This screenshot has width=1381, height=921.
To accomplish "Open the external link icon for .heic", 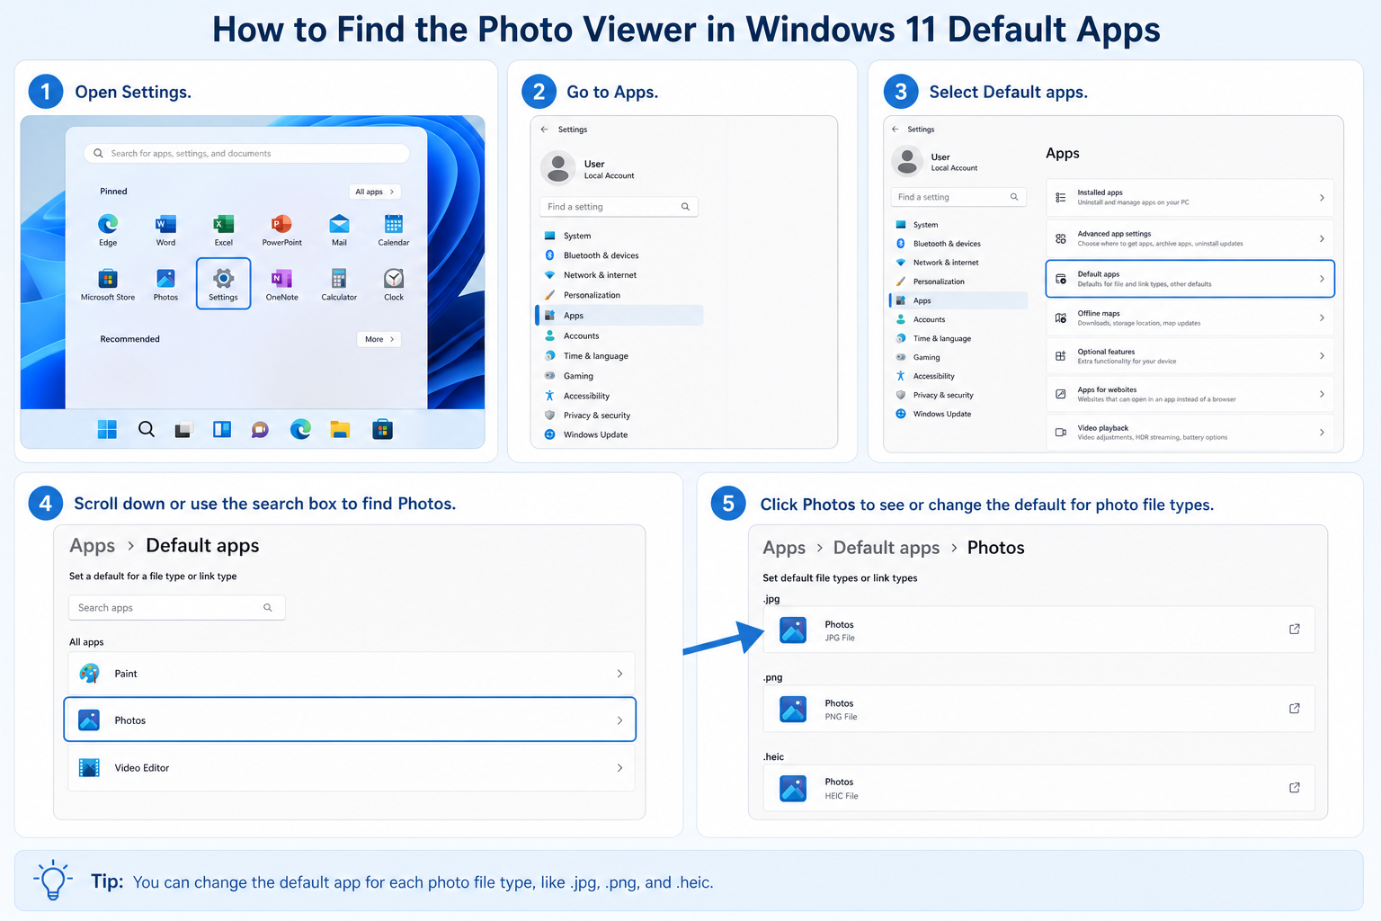I will [1295, 788].
